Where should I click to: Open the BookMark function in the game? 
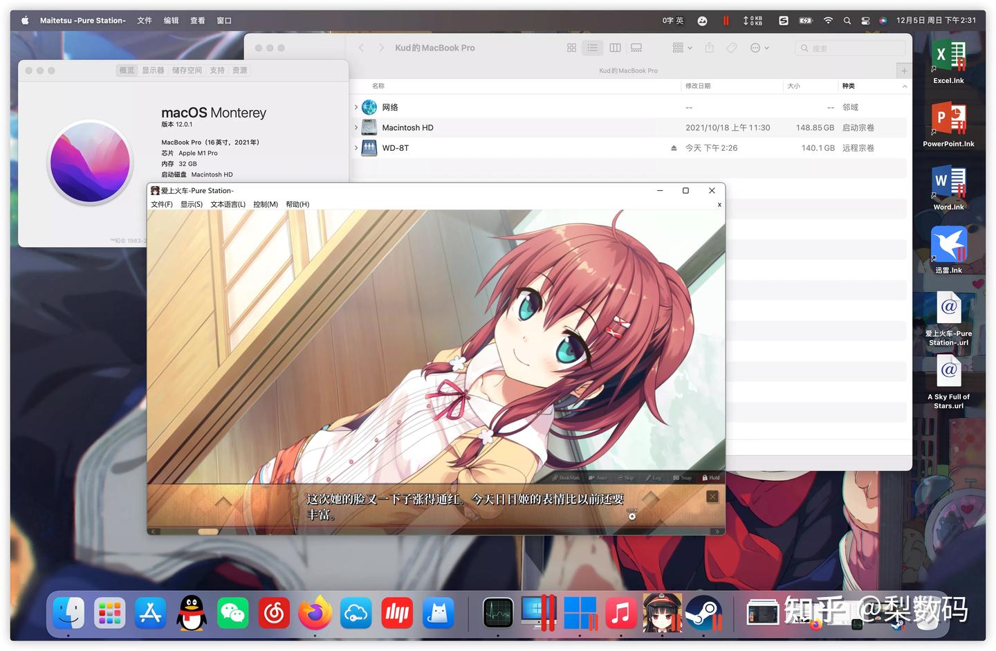[569, 477]
